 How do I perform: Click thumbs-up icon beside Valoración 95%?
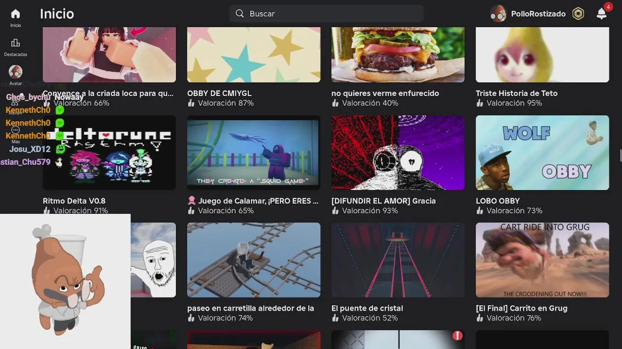tap(480, 103)
